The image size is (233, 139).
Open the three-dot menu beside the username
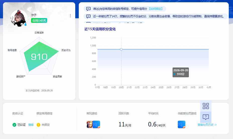70,16
